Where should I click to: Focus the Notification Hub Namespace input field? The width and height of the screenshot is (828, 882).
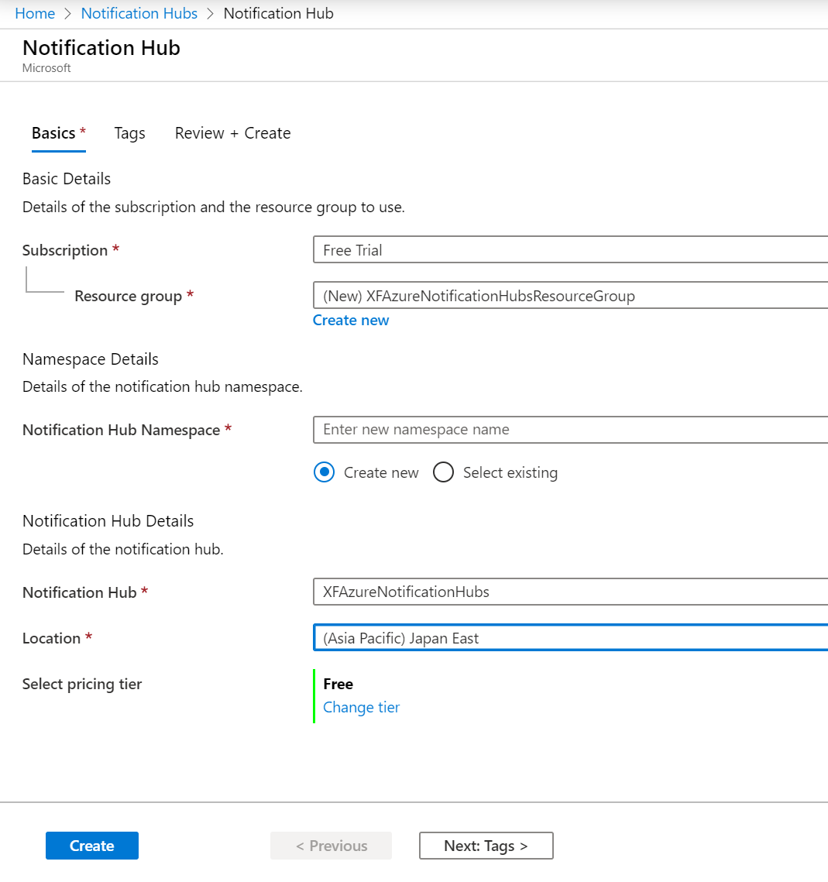click(570, 430)
